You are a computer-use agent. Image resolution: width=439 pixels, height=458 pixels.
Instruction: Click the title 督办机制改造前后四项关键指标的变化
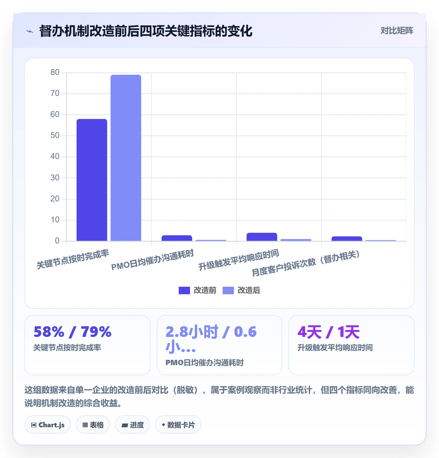[146, 31]
